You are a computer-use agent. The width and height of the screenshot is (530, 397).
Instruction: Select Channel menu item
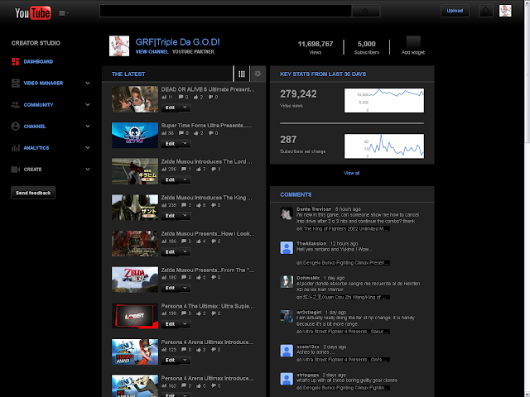35,127
